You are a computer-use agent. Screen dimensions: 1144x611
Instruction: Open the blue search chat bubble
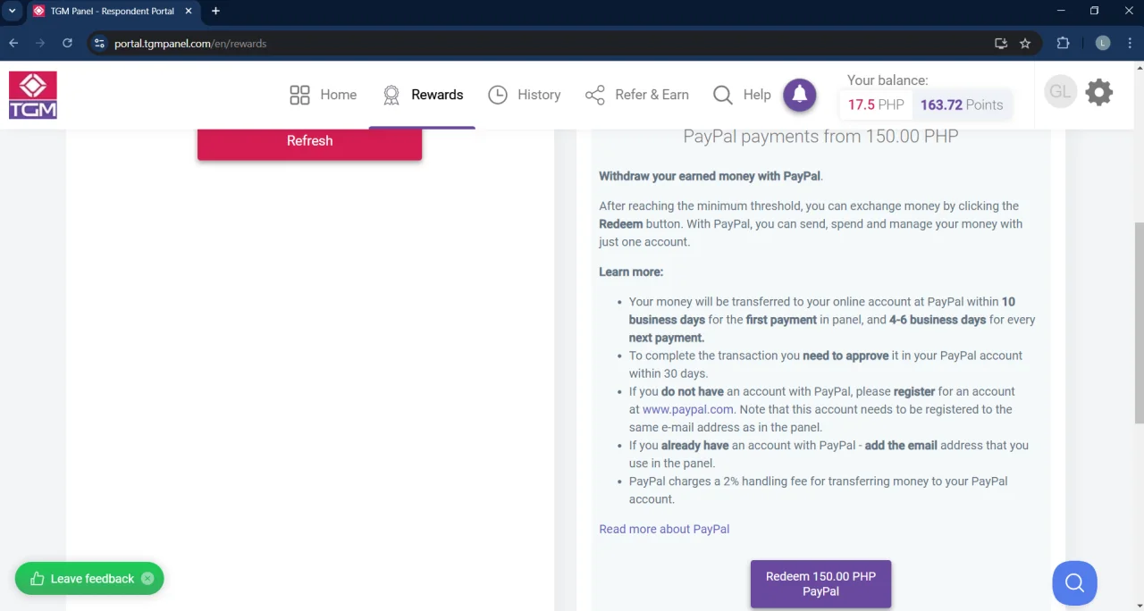(x=1074, y=583)
